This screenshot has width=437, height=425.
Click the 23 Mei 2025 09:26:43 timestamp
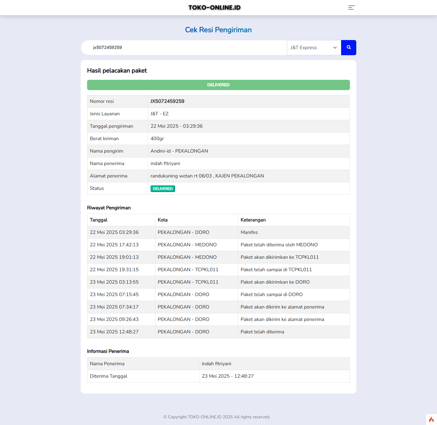pos(114,319)
